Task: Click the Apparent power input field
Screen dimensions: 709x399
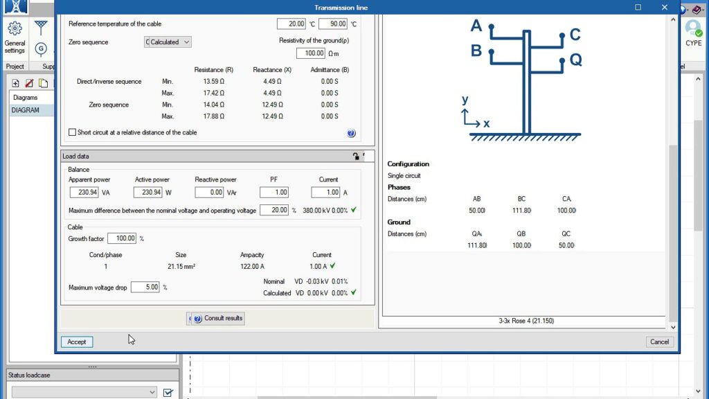Action: point(84,192)
